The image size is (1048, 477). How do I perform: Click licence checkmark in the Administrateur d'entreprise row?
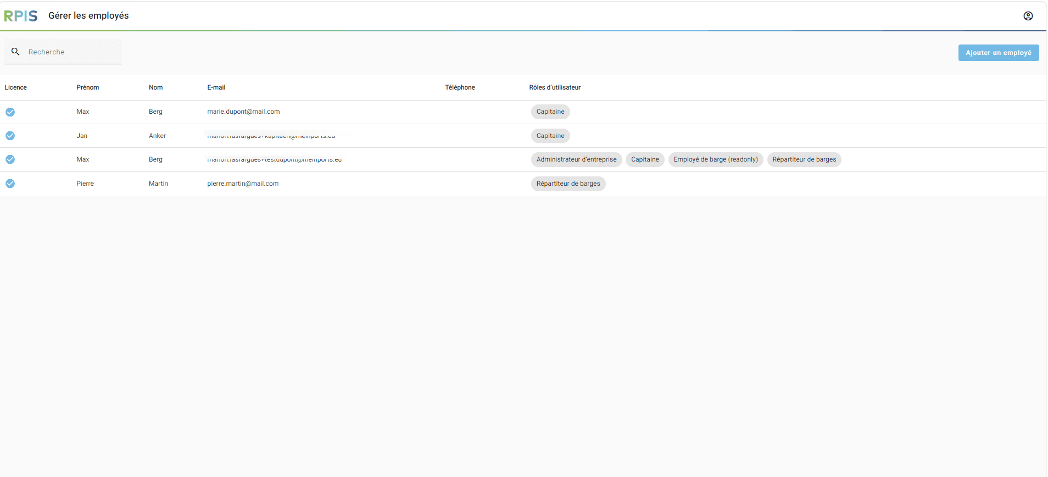(x=10, y=159)
